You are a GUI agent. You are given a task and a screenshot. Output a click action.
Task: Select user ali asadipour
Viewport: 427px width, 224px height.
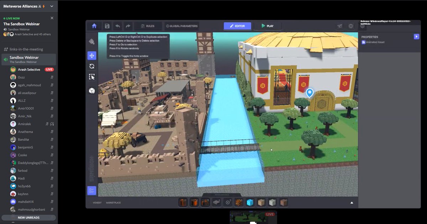click(x=31, y=93)
